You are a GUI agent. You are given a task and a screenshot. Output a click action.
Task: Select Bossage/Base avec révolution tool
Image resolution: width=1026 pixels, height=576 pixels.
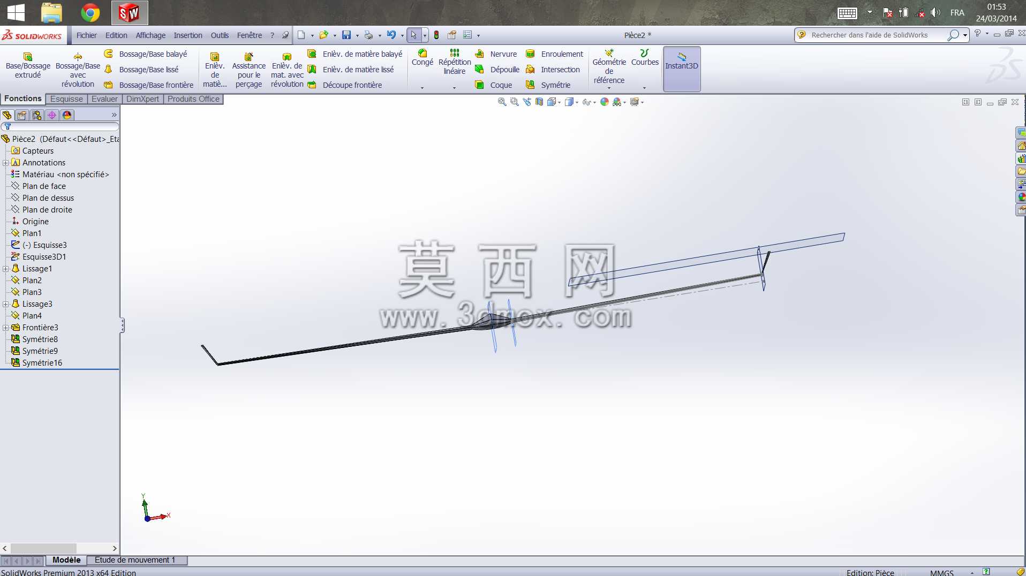[x=78, y=70]
